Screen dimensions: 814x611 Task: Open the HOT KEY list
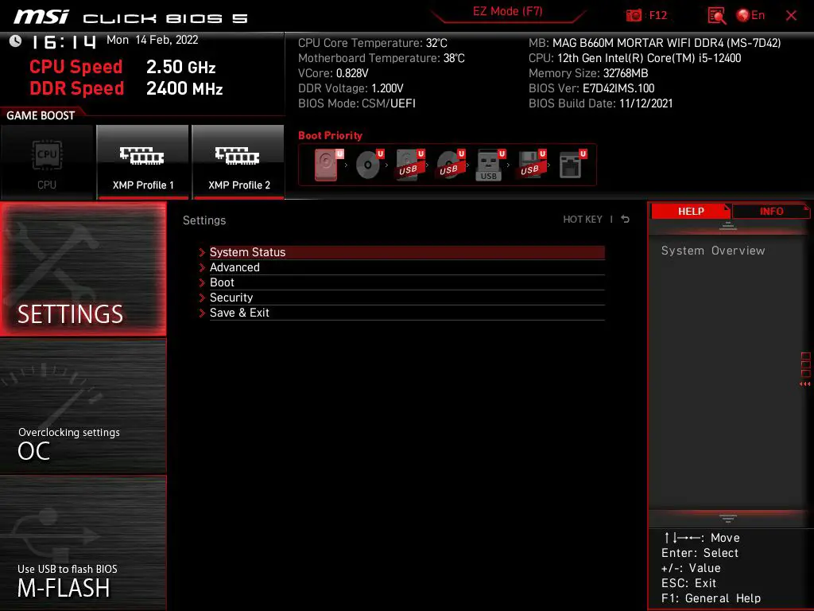583,220
